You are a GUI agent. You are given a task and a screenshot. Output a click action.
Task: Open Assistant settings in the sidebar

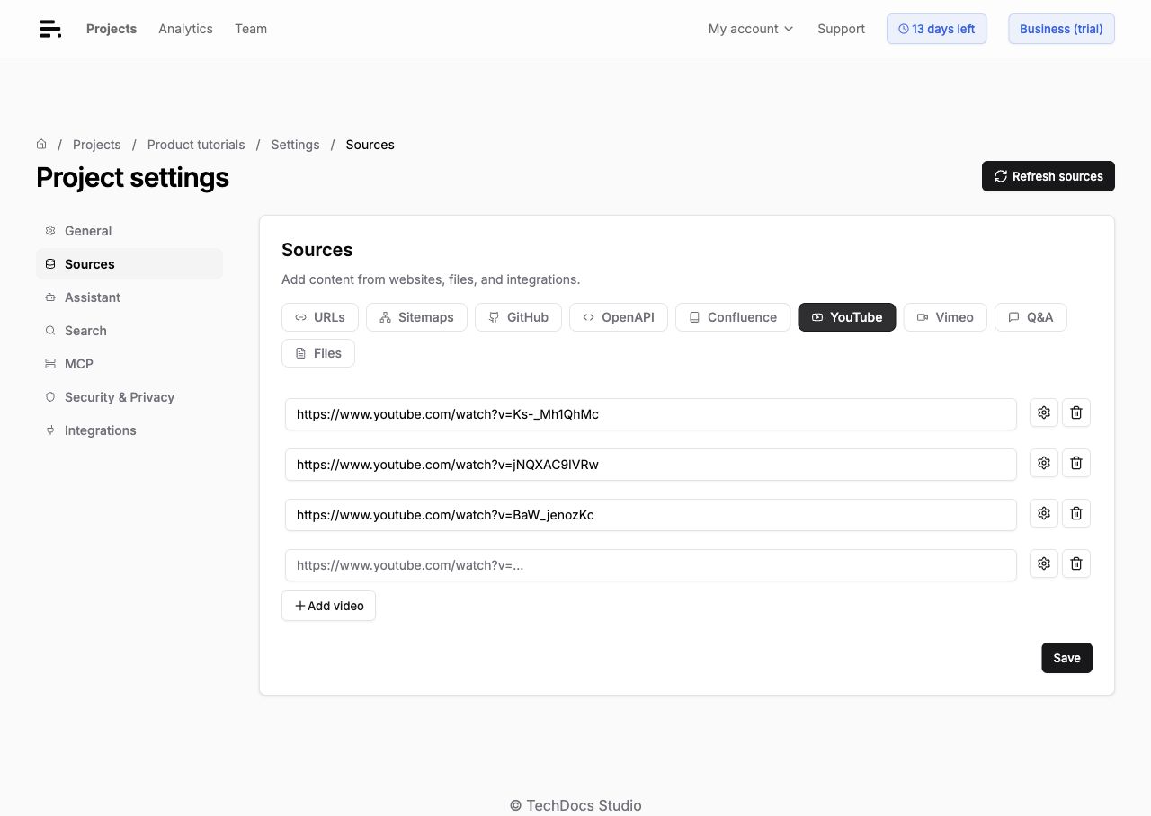(129, 297)
